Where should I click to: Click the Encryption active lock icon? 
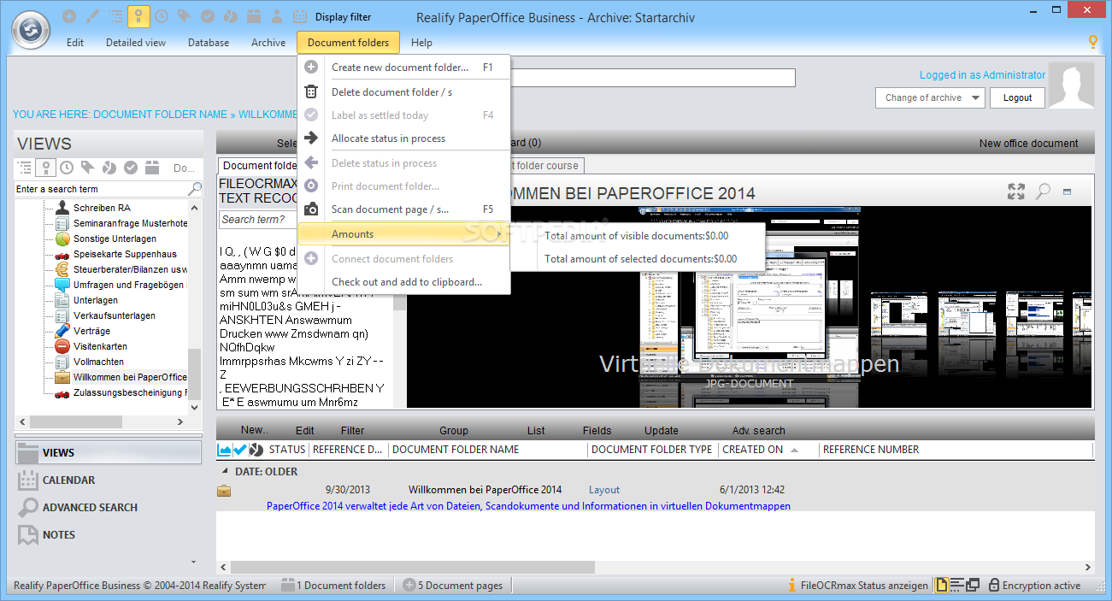pos(994,586)
